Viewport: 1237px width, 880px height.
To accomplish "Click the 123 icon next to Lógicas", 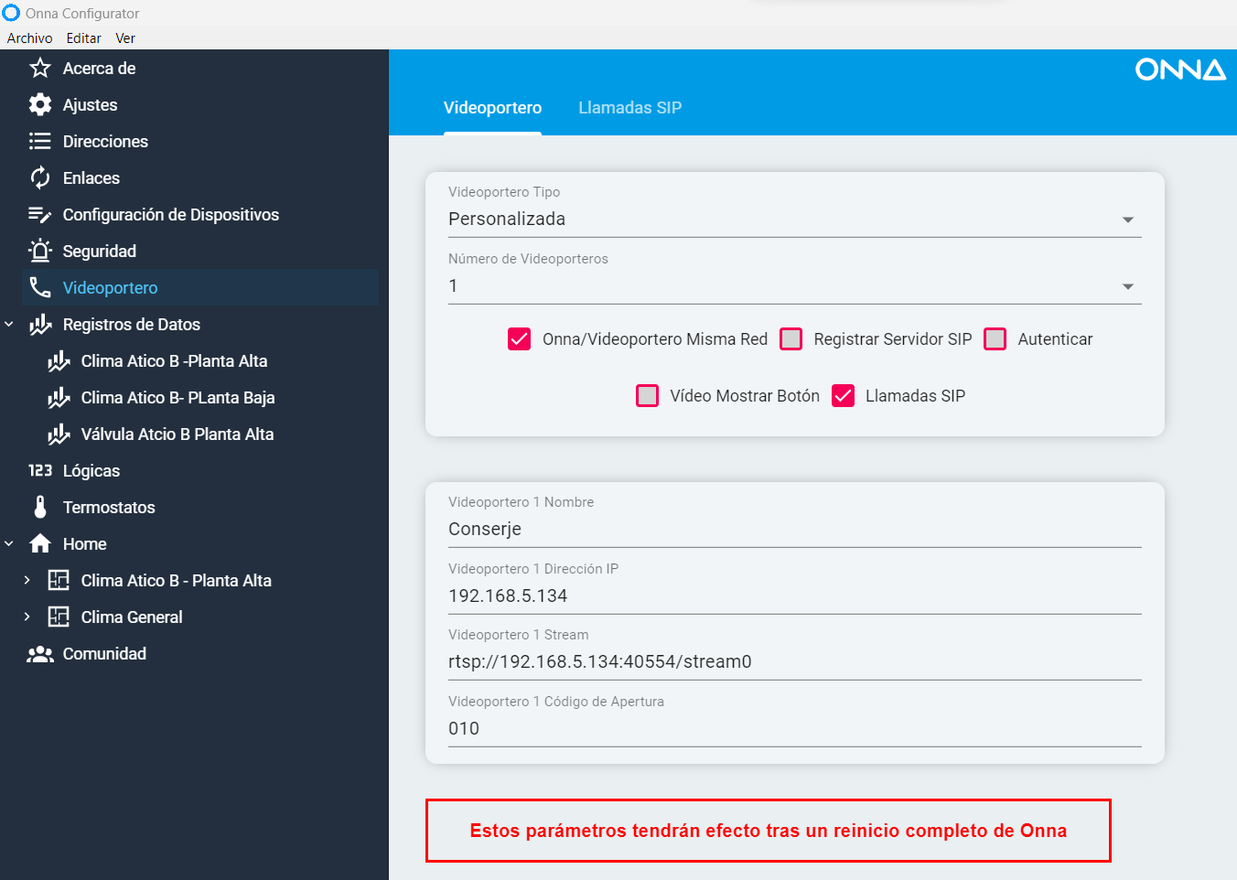I will point(40,471).
